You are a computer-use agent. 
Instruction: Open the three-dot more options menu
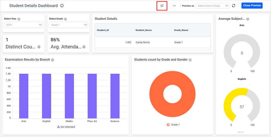(x=174, y=6)
